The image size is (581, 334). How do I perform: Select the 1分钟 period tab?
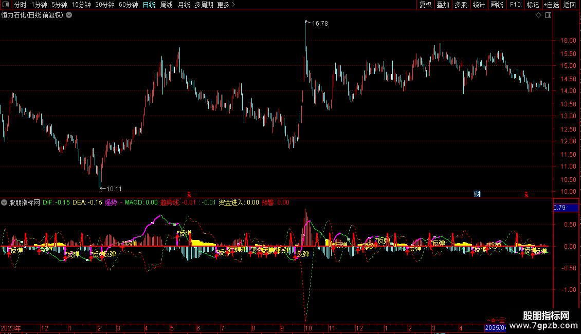click(x=39, y=5)
